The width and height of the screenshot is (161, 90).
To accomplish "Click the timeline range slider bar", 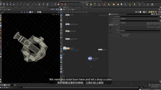I will click(x=80, y=87).
